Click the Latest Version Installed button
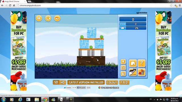 [86, 82]
